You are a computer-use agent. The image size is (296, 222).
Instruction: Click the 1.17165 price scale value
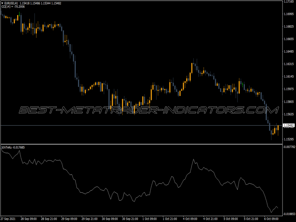pyautogui.click(x=289, y=2)
